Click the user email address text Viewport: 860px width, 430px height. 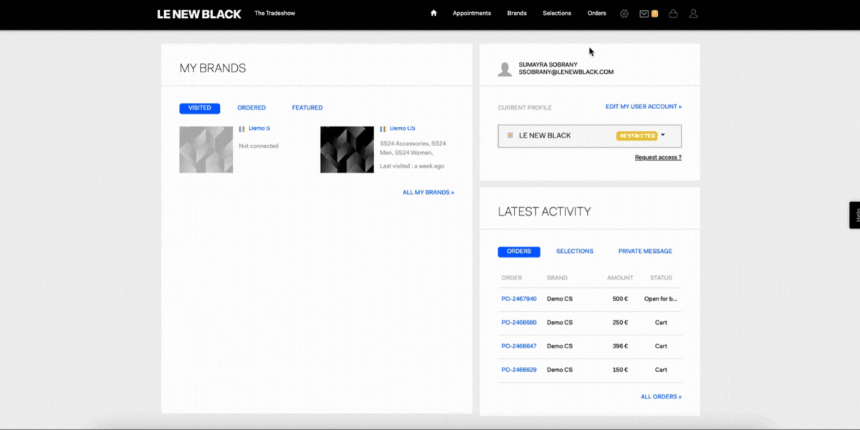pos(566,72)
